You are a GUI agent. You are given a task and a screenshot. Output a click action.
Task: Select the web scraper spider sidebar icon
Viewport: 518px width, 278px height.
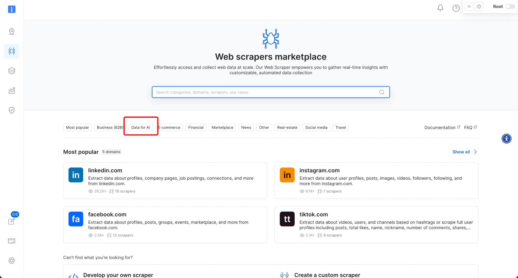click(x=12, y=51)
